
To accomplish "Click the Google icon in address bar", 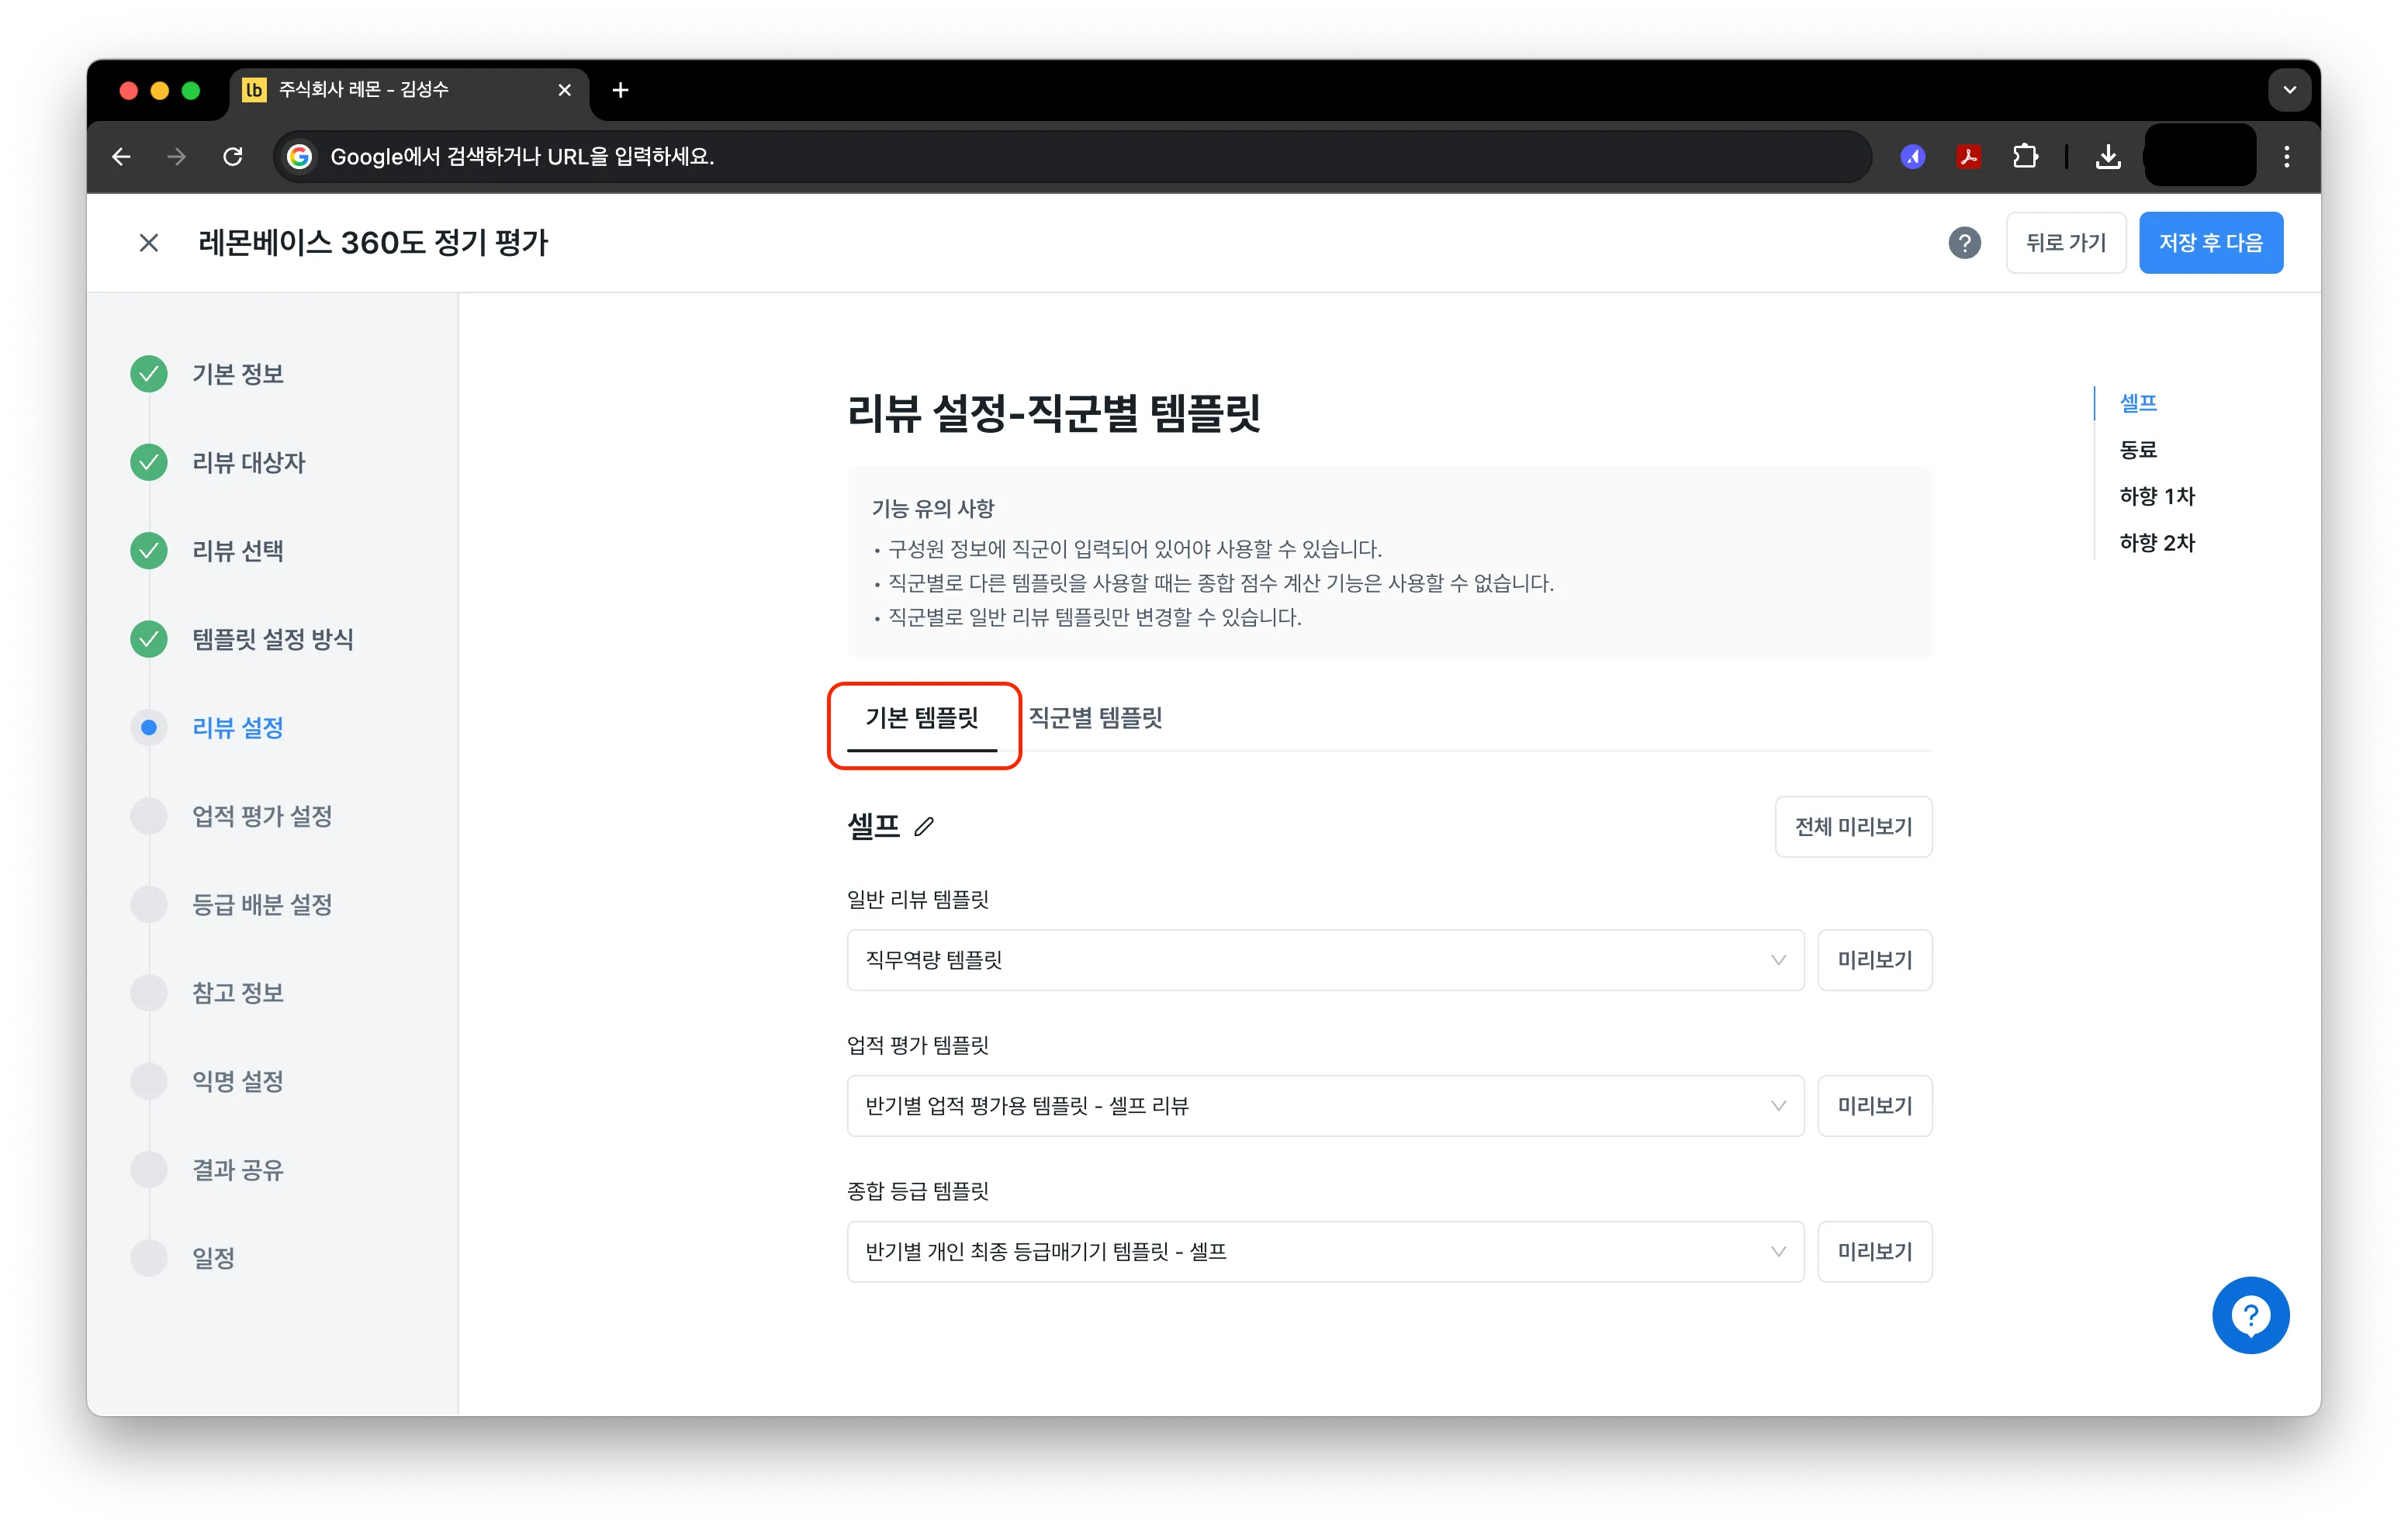I will [x=299, y=157].
